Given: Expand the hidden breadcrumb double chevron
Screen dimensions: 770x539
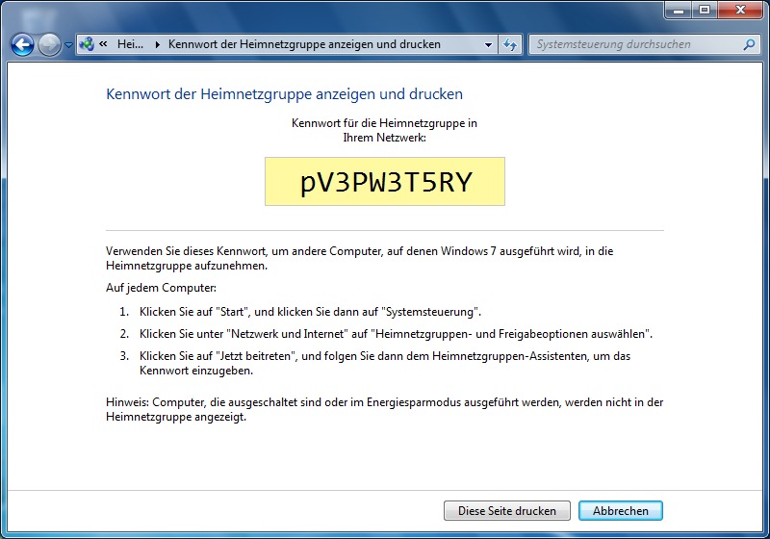Looking at the screenshot, I should 102,44.
